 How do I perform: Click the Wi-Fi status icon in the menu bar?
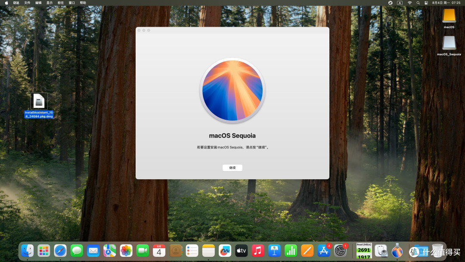[x=409, y=3]
